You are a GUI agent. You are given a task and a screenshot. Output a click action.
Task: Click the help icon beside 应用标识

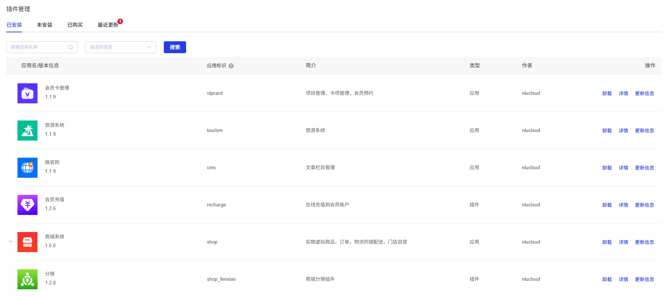click(x=231, y=66)
